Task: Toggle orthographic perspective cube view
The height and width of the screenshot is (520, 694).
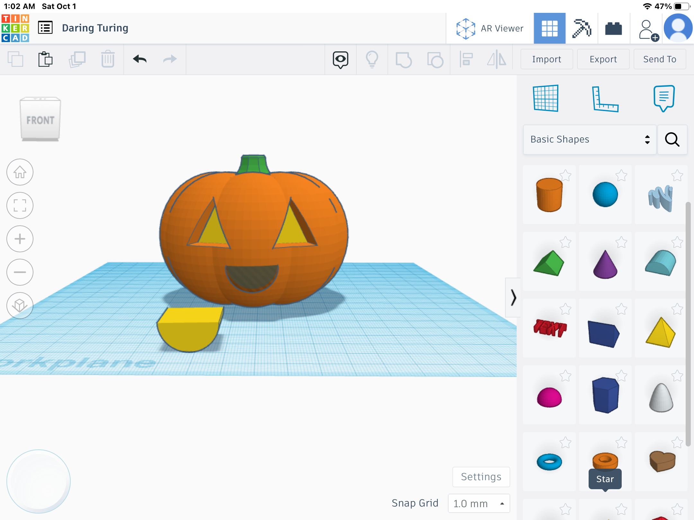Action: [20, 306]
